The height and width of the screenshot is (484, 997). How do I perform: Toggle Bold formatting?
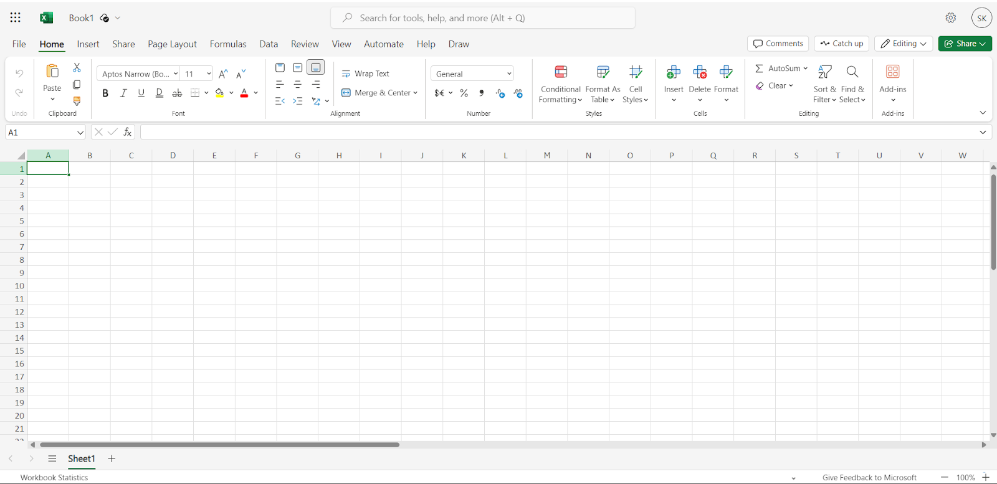tap(105, 93)
